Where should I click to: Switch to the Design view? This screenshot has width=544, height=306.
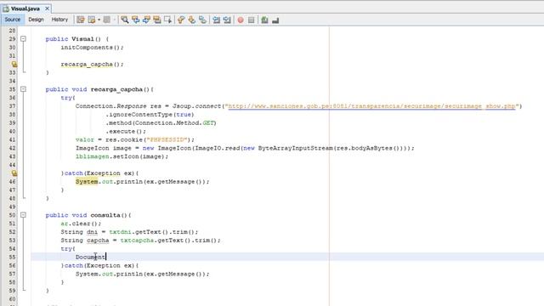[36, 20]
